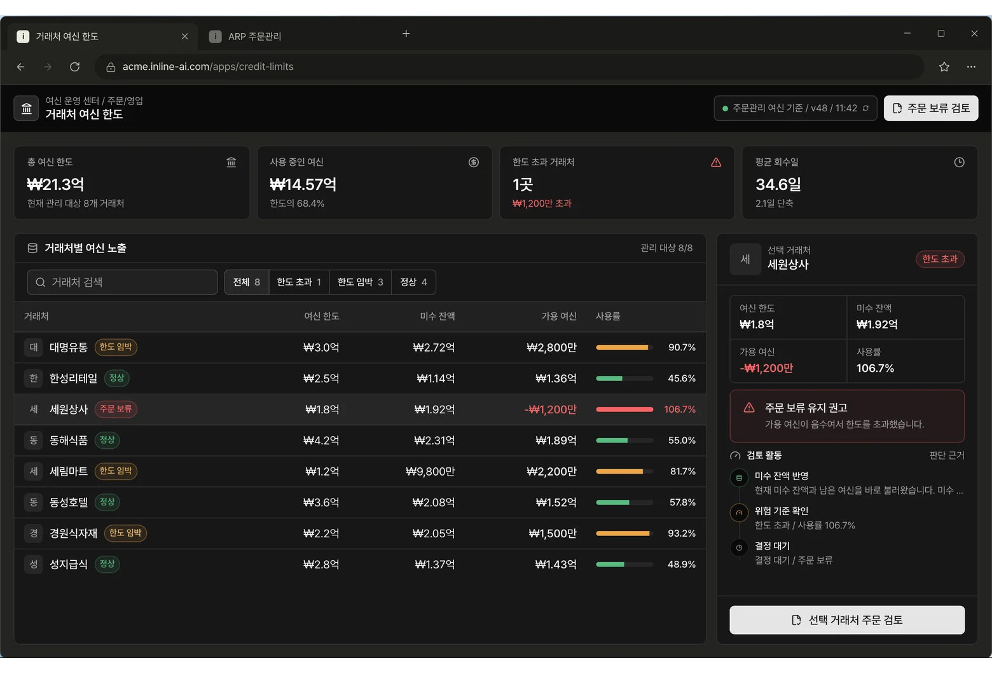Switch to the ARP 주문관리 browser tab

(254, 36)
